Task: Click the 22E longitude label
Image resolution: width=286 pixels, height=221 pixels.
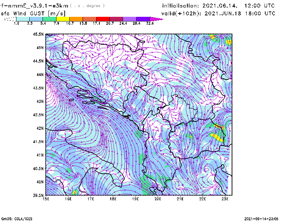Action: [203, 199]
